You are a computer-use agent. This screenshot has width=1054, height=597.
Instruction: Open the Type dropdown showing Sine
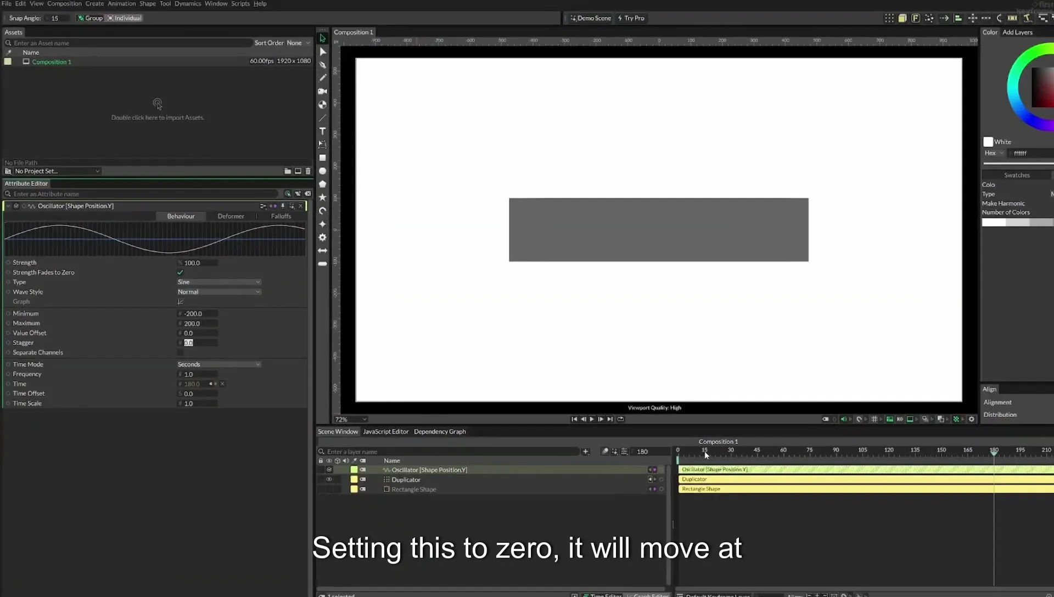pos(218,282)
